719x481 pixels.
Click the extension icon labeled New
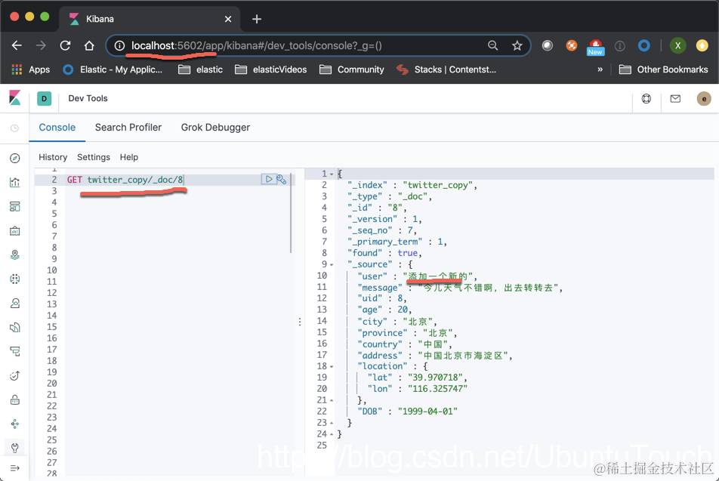pos(595,47)
